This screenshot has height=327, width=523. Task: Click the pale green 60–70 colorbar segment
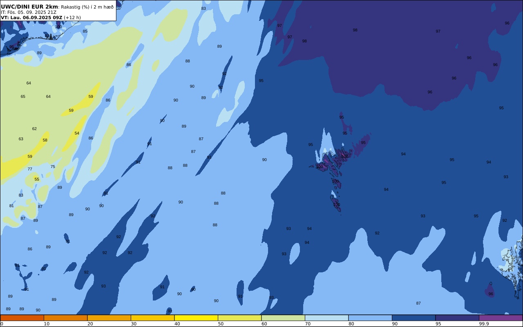(x=283, y=318)
